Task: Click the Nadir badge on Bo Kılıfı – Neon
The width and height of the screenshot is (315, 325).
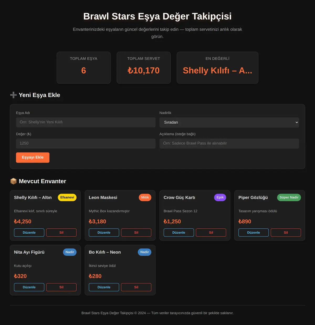Action: 145,252
